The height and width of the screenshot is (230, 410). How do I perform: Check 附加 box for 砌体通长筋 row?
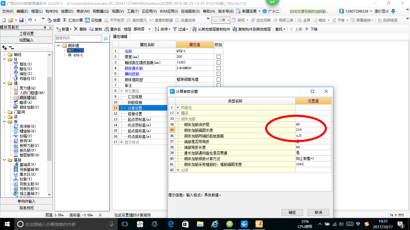(219, 68)
